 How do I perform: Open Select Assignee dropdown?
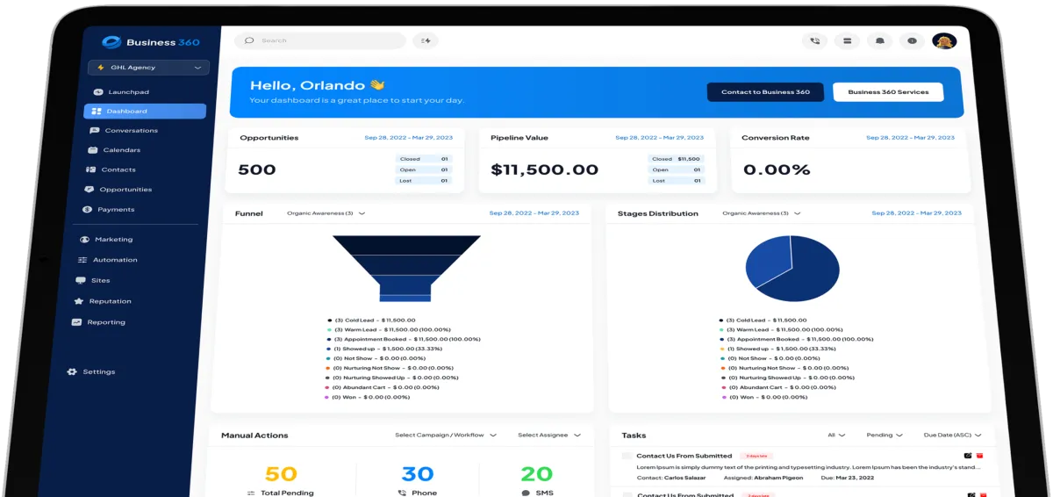[549, 435]
